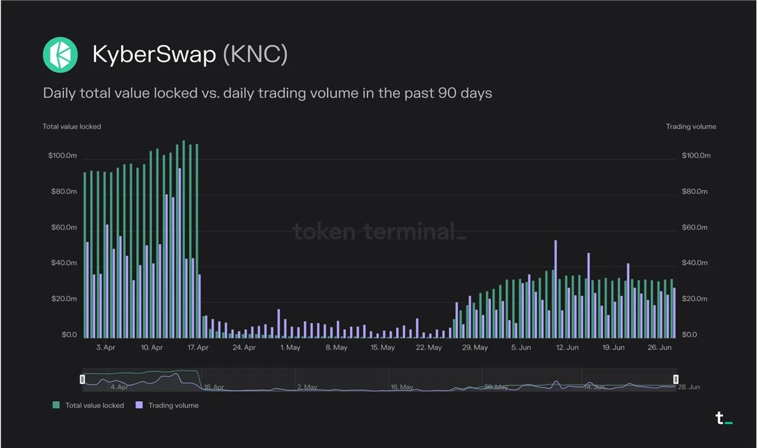Image resolution: width=757 pixels, height=448 pixels.
Task: Click the 18. Apr label in the range navigator
Action: 213,387
